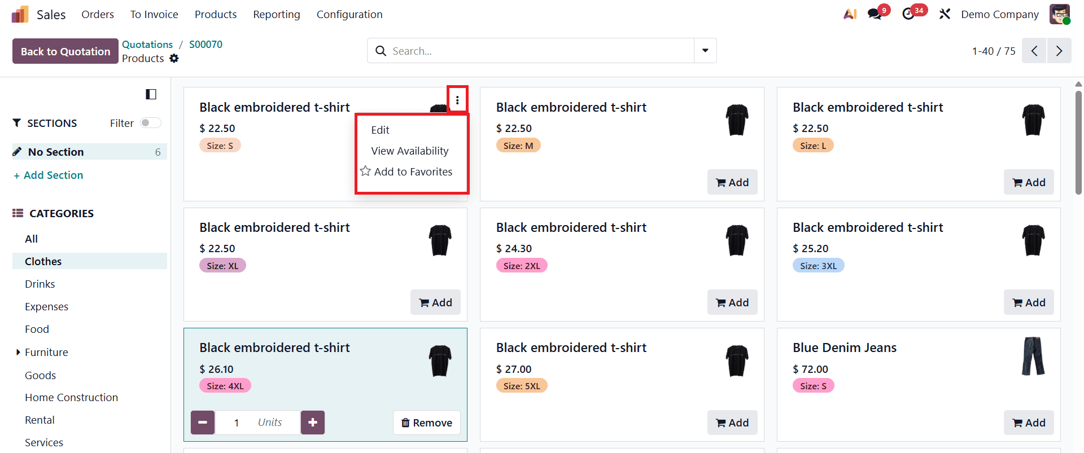Click the funnel icon next to SECTIONS
The width and height of the screenshot is (1084, 453).
16,122
